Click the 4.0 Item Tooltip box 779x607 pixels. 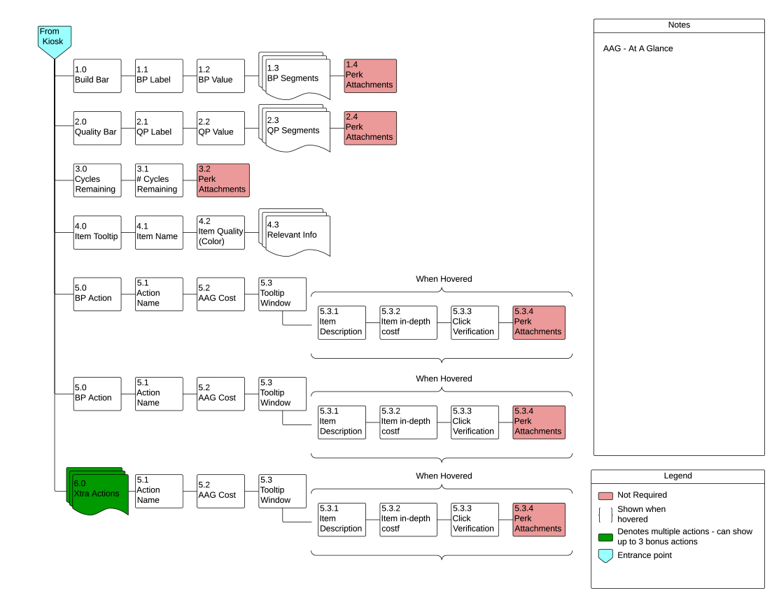[97, 232]
